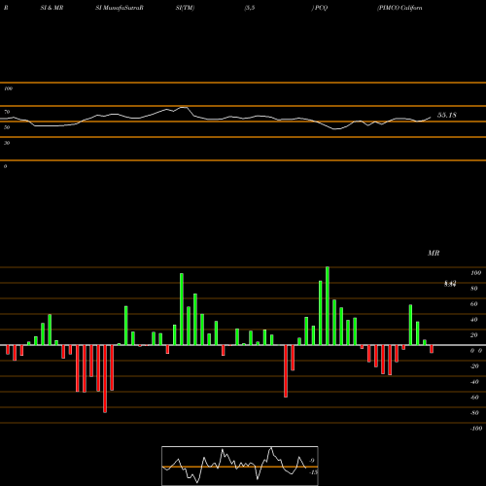The width and height of the screenshot is (486, 486).
Task: Click the 'SI MunafaSutraR' header text
Action: 120,8
